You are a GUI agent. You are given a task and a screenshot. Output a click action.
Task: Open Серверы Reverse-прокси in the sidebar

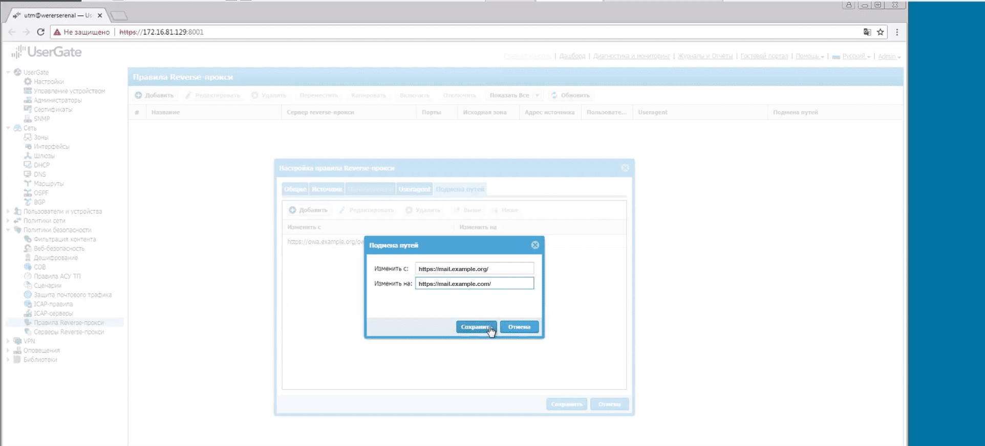click(x=69, y=332)
